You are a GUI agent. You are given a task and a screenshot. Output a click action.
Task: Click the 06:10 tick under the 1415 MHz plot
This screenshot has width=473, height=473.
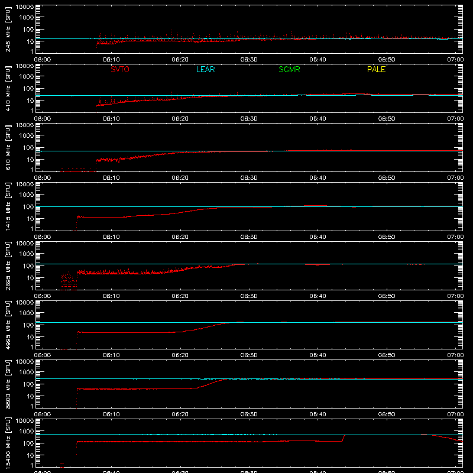(111, 237)
